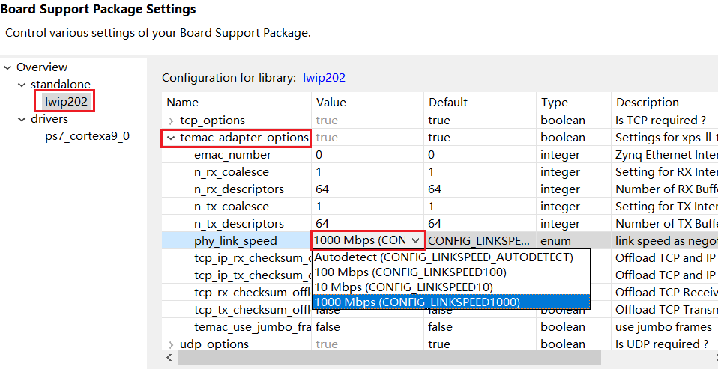Open the phy_link_speed dropdown arrow
This screenshot has height=369, width=718.
pos(416,241)
